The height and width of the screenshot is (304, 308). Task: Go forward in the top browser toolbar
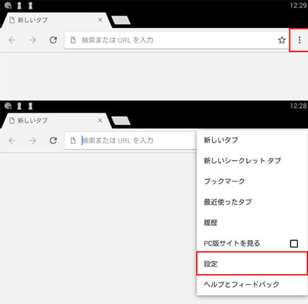[32, 40]
